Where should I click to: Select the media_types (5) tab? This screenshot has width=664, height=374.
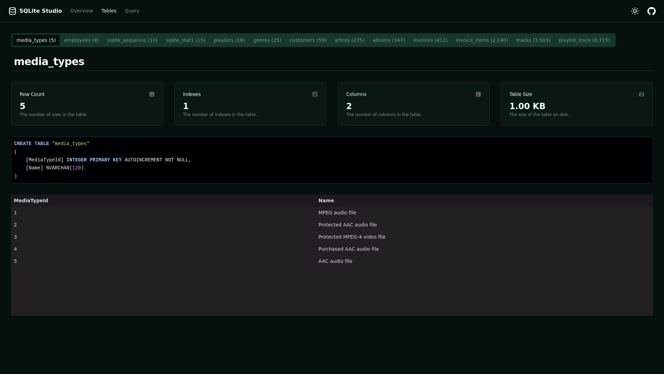[36, 40]
